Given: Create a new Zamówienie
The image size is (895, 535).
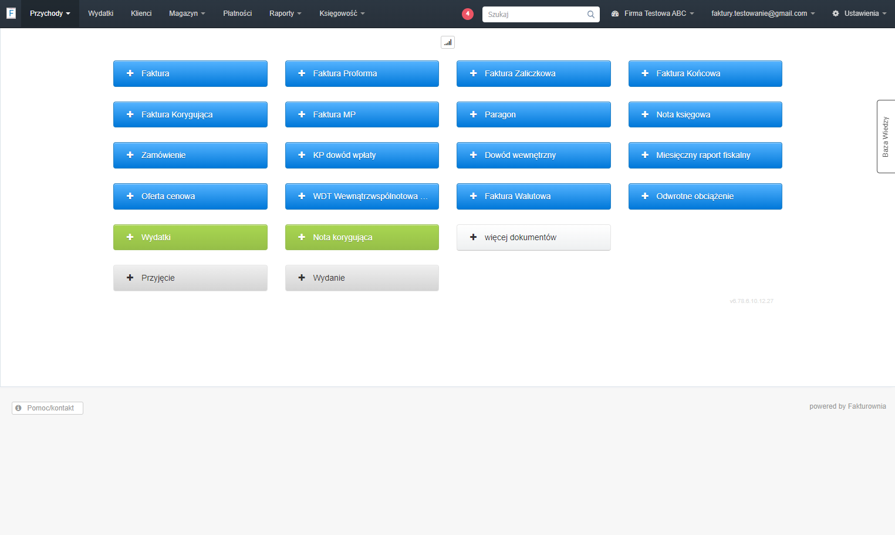Looking at the screenshot, I should click(190, 155).
